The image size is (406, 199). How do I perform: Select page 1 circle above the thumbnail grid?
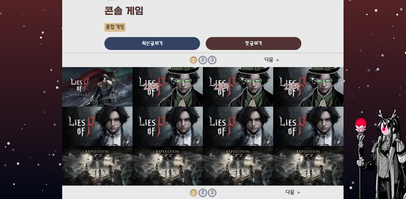pyautogui.click(x=193, y=60)
